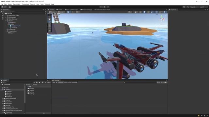Select the PlayerPath object in Hierarchy
209x117 pixels.
pos(12,30)
